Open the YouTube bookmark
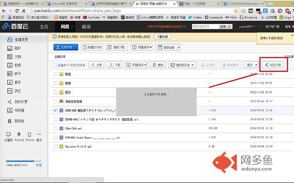 coord(91,17)
